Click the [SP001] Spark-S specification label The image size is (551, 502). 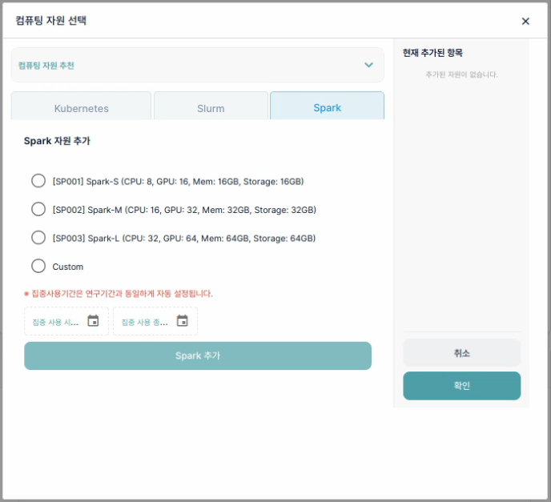pyautogui.click(x=178, y=182)
